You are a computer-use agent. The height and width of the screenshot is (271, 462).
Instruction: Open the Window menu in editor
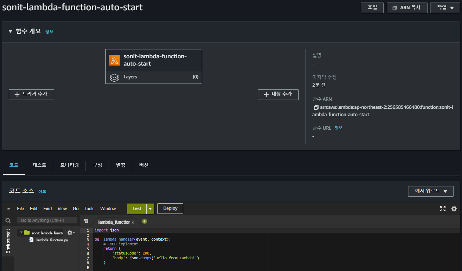pyautogui.click(x=108, y=209)
